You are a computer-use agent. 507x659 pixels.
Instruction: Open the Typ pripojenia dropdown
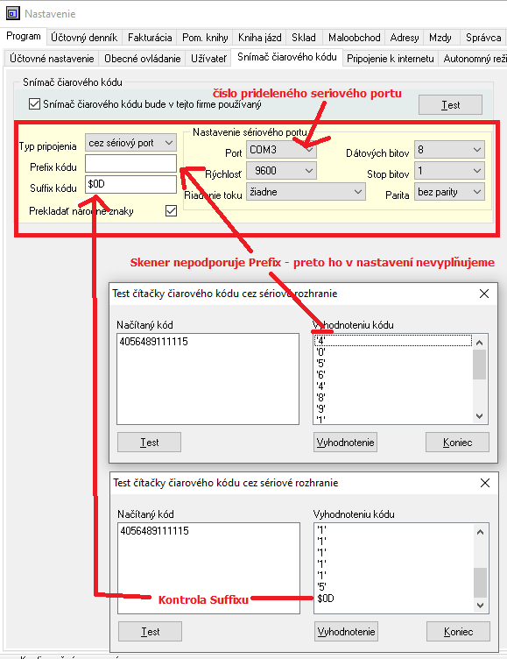coord(130,143)
